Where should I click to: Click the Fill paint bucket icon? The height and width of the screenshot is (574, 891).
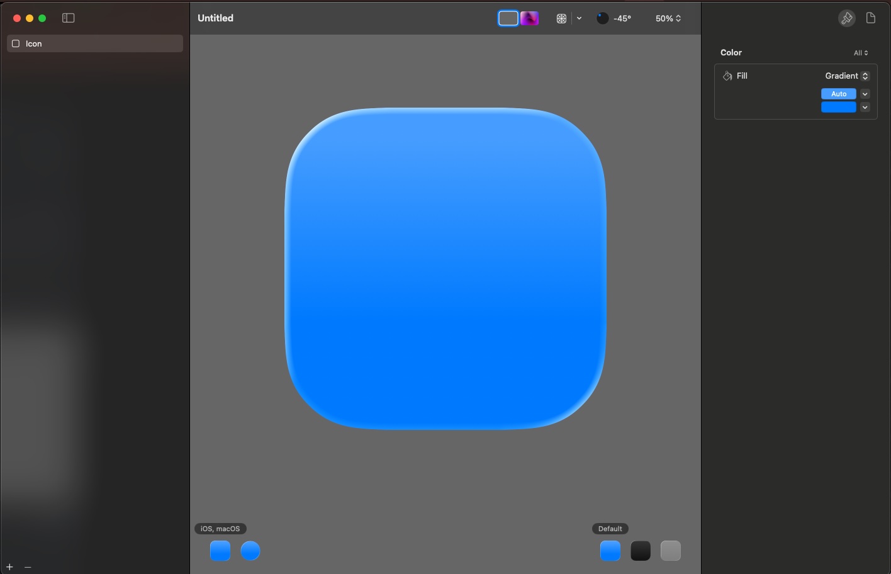tap(726, 76)
